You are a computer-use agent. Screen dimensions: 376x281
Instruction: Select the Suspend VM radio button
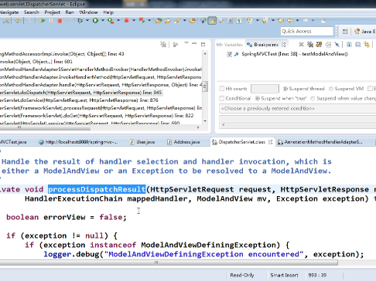331,89
